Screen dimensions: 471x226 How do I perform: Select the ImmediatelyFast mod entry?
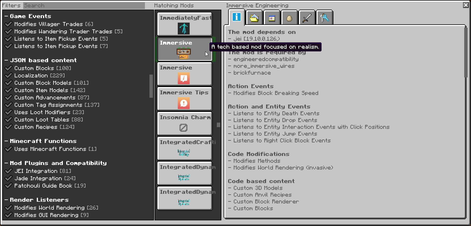tap(185, 24)
